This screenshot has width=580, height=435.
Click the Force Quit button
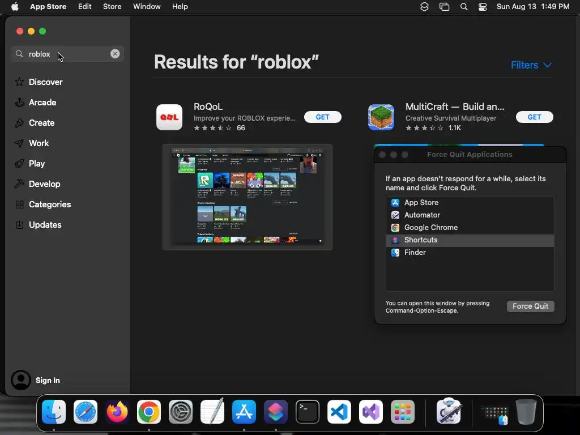click(530, 306)
